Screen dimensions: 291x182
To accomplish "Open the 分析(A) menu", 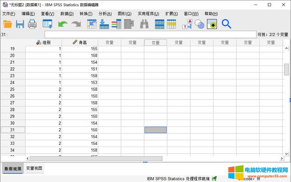I will (x=105, y=13).
